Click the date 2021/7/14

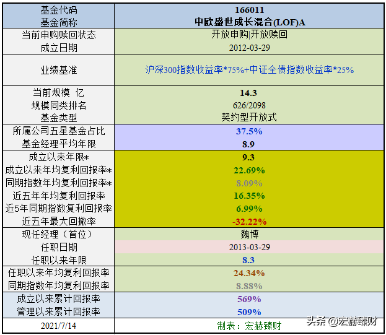[x=58, y=326]
